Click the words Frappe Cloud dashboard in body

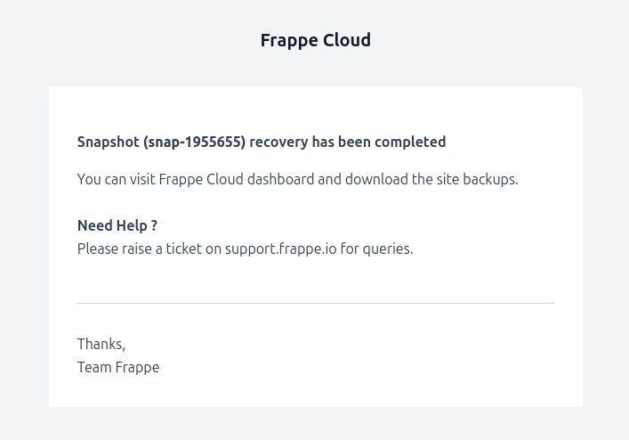[237, 179]
